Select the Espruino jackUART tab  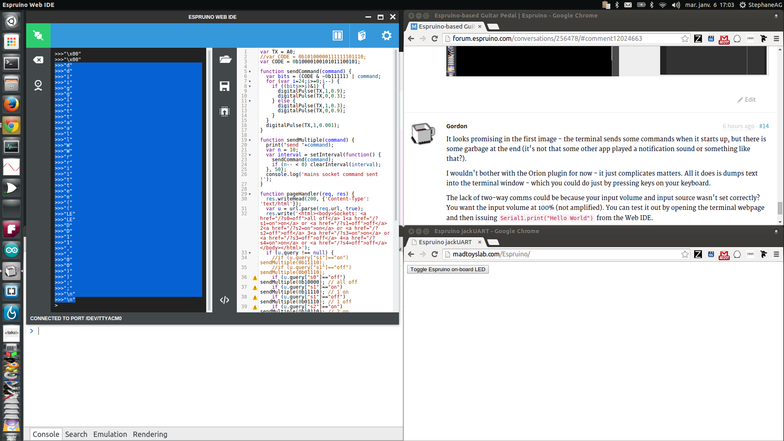(446, 242)
